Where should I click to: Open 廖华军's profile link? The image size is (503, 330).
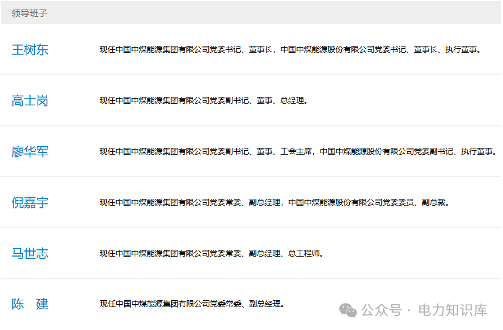click(x=30, y=151)
